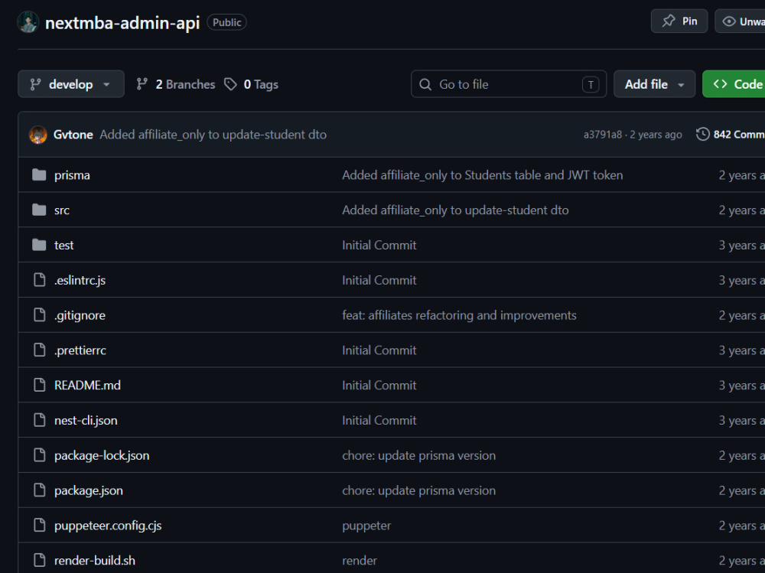Click the code brackets icon in Code button

(720, 84)
